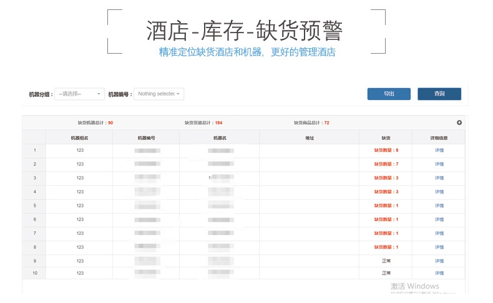Select the 详情 link in row 10

tap(439, 273)
